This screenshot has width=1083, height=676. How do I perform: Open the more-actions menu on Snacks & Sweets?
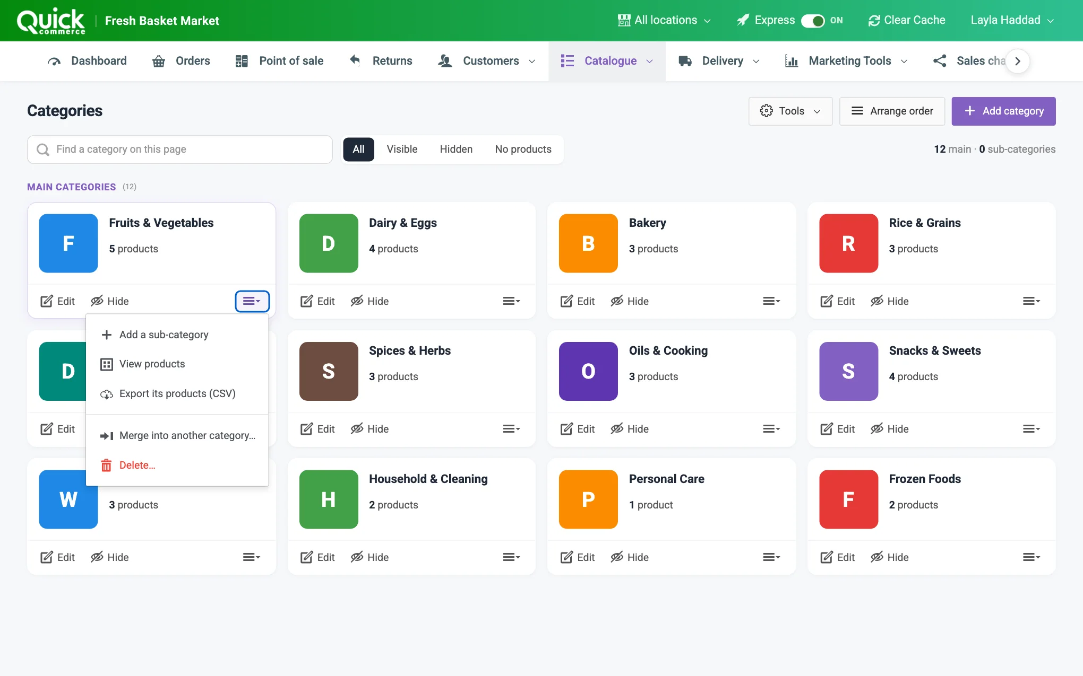pyautogui.click(x=1032, y=429)
